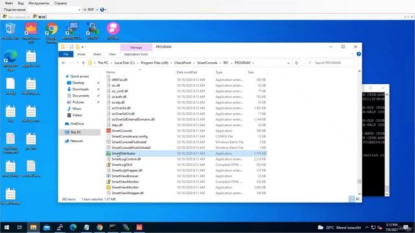Image resolution: width=415 pixels, height=233 pixels.
Task: Sort files by the Date modified column header
Action: click(x=187, y=72)
